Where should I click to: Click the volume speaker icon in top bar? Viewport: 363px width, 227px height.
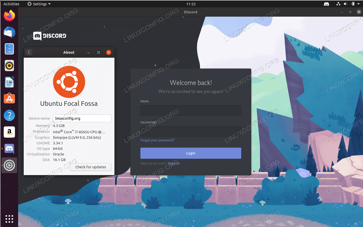345,4
